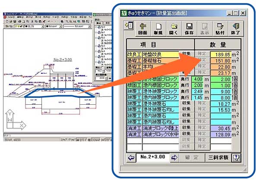The height and width of the screenshot is (181, 257).
Task: Click the 1.45 depth field for 港内被覆ブロック
Action: (198, 98)
